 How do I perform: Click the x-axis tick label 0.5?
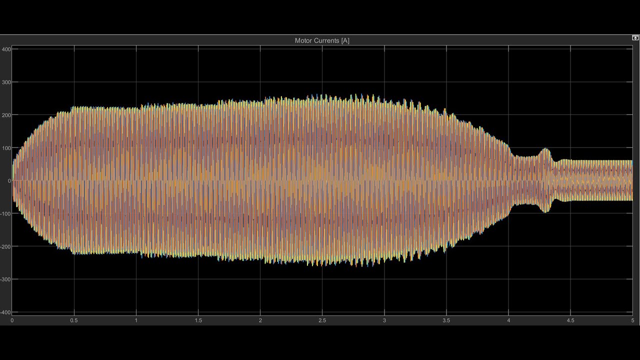(74, 320)
